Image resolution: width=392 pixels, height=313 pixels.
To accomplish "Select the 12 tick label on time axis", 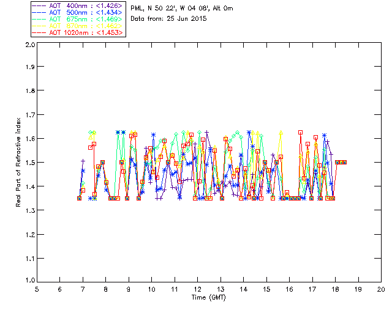I will 197,289.
